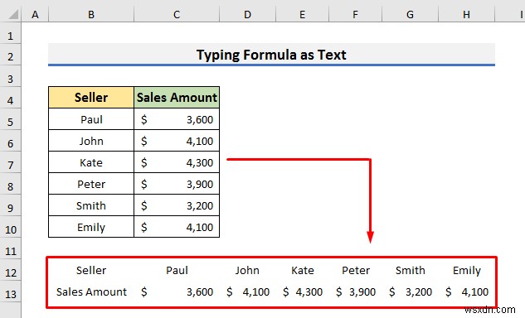Click the 'Sales Amount' cell in row 13

pyautogui.click(x=91, y=291)
